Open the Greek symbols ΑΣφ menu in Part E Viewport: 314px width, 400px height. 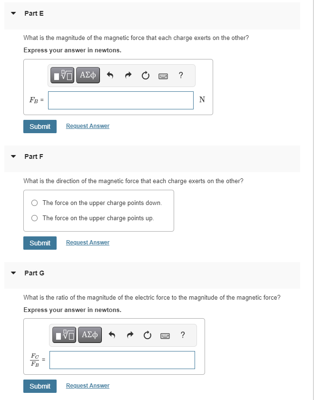click(x=88, y=75)
